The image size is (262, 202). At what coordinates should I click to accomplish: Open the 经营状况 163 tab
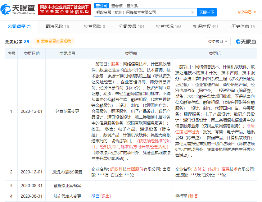point(169,26)
